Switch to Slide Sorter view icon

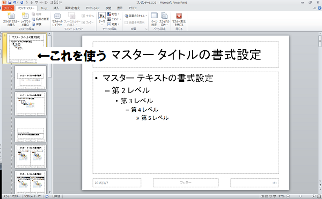point(266,196)
